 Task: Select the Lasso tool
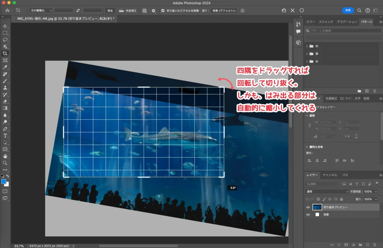pos(5,40)
